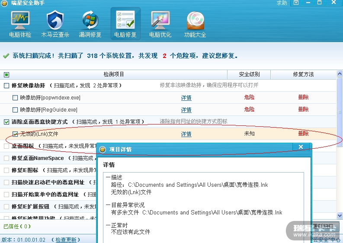Check the 映像劫持[RegGuide.exe] checkbox
Image resolution: width=343 pixels, height=243 pixels.
point(15,109)
